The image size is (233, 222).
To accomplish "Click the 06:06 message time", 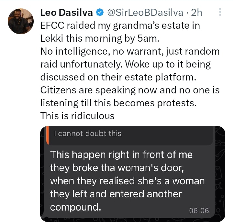I will (x=199, y=210).
